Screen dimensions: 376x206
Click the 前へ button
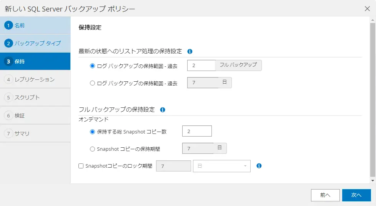[x=325, y=195]
